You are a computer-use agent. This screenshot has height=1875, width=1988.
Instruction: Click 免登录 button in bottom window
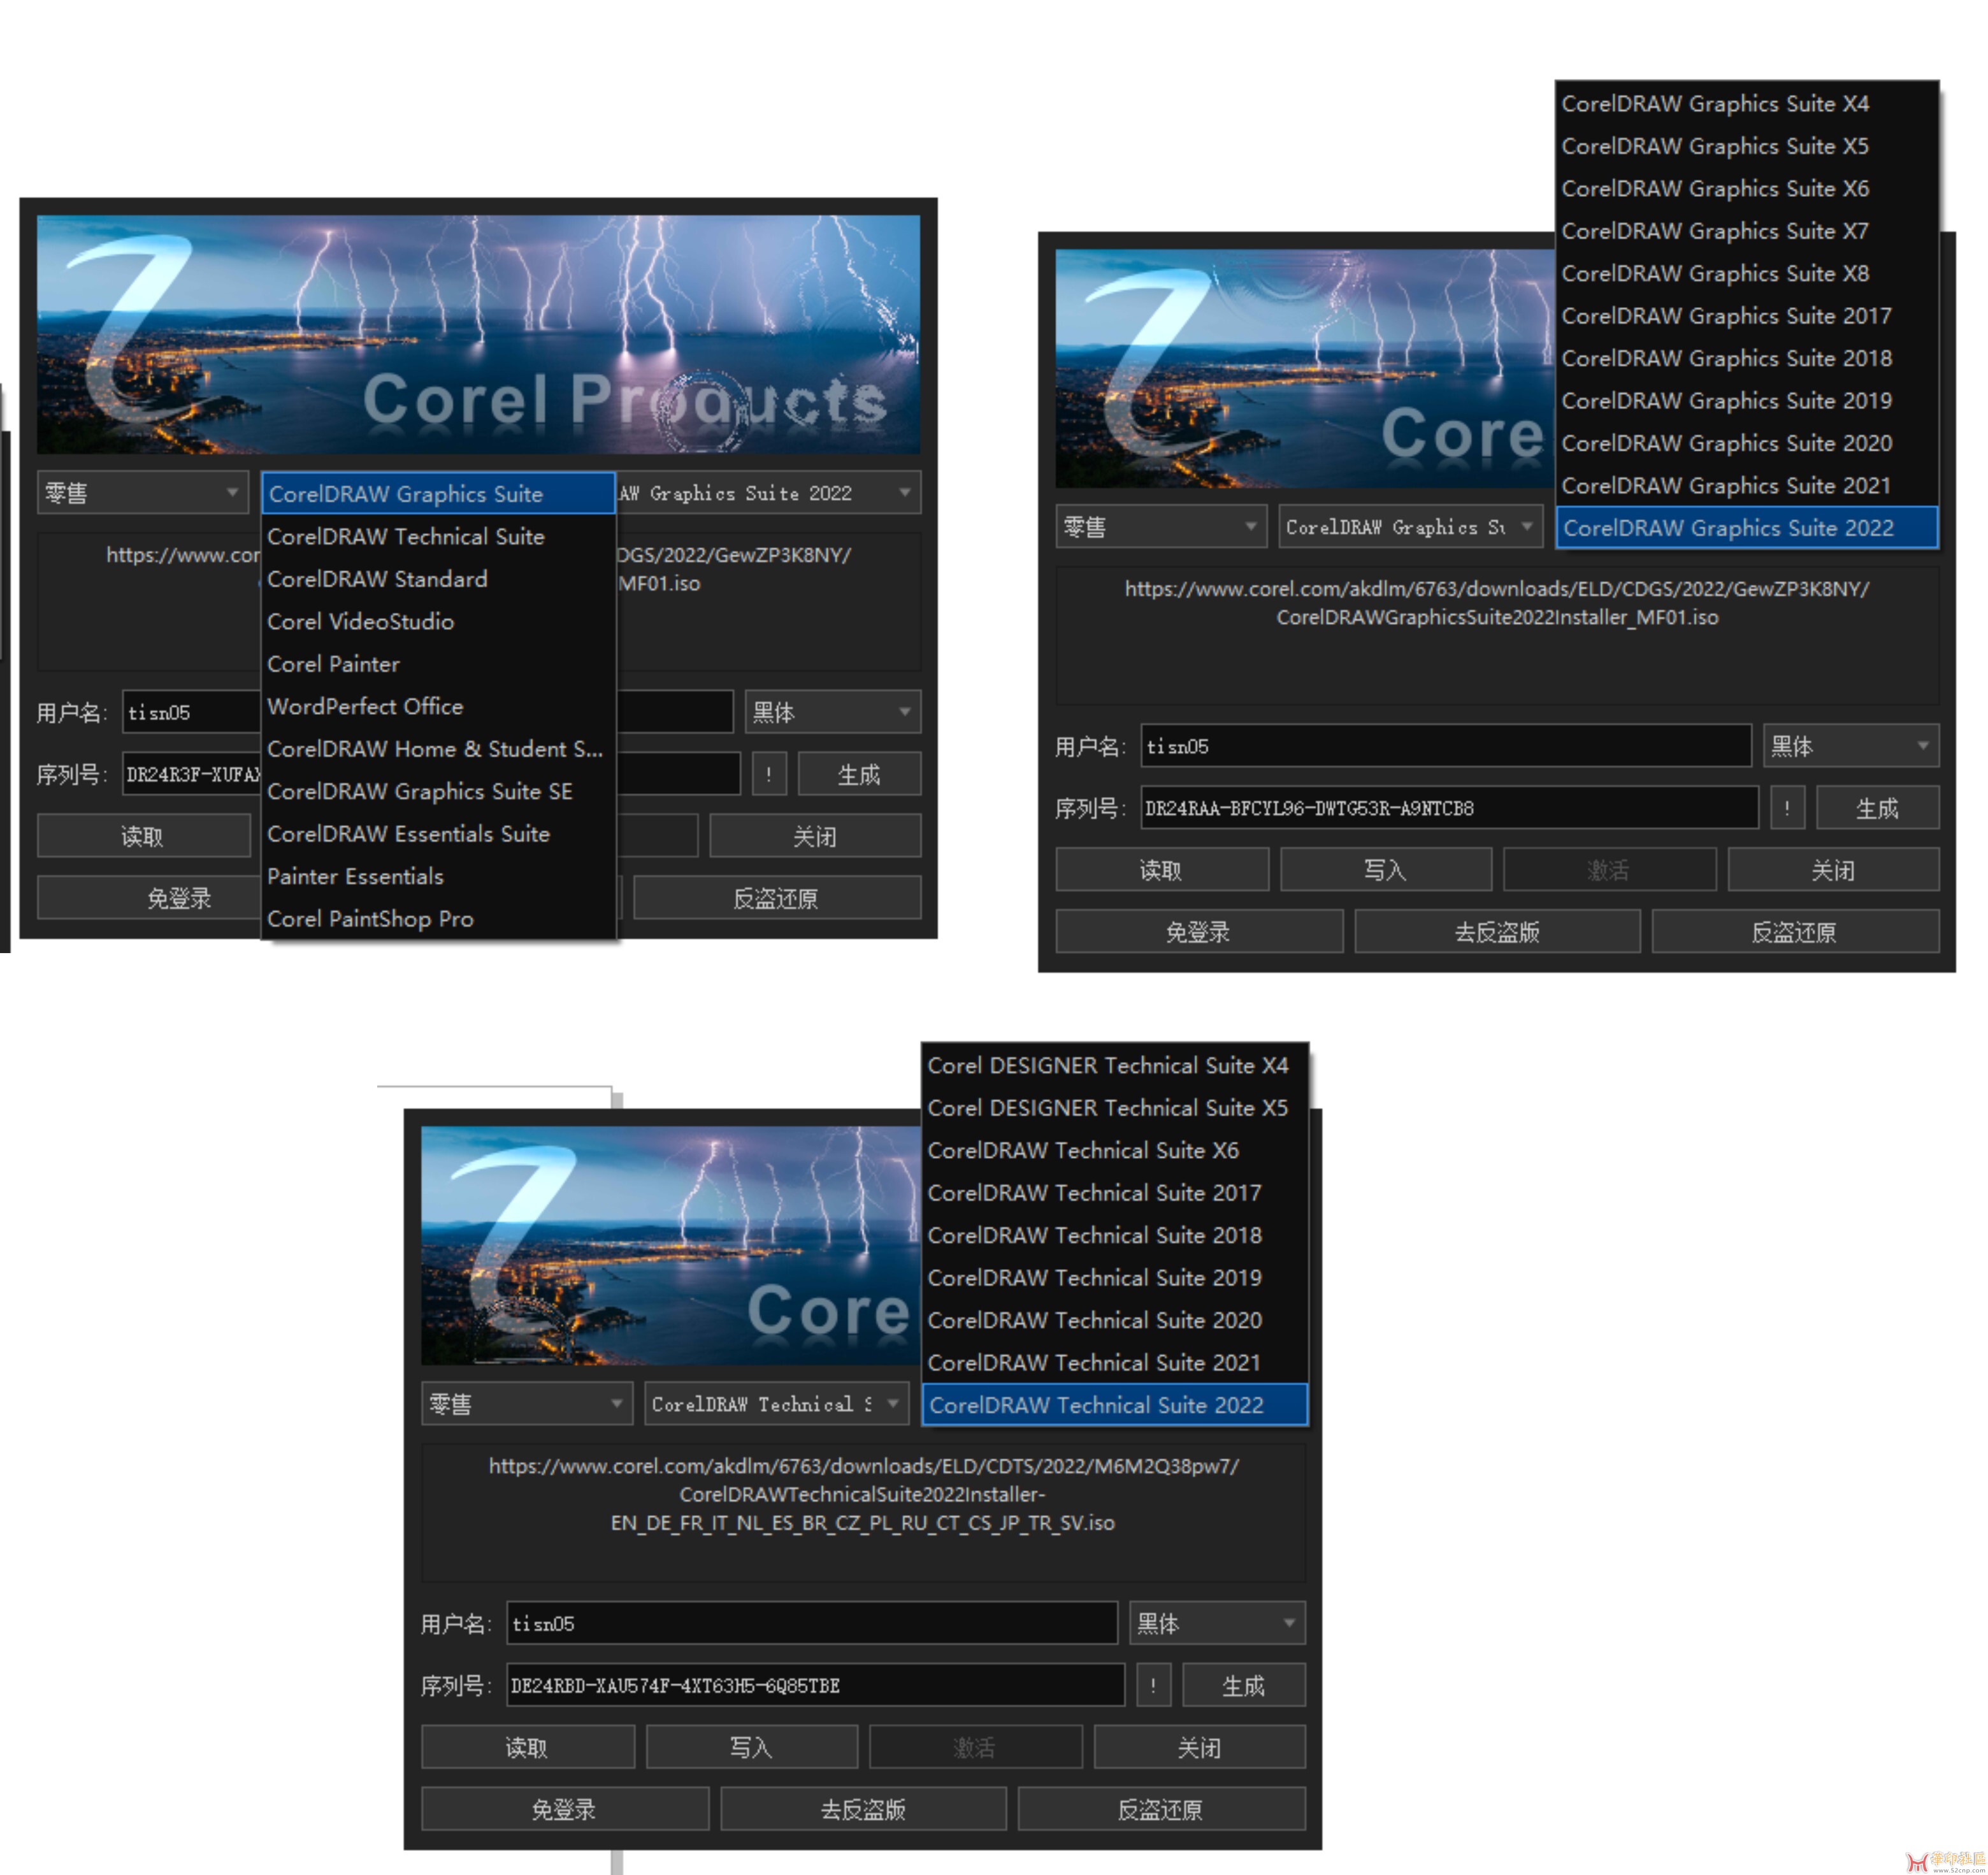[x=565, y=1809]
